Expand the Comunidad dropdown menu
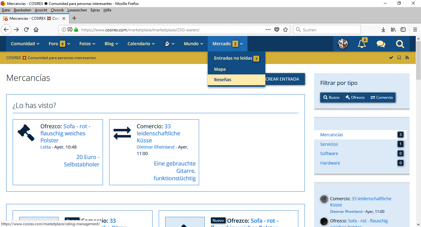The height and width of the screenshot is (227, 421). [25, 44]
